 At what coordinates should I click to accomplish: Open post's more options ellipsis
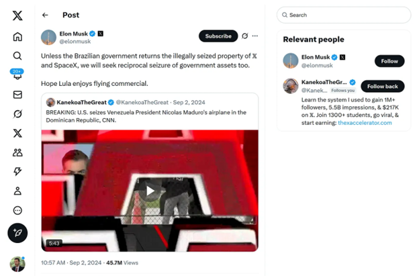[255, 36]
